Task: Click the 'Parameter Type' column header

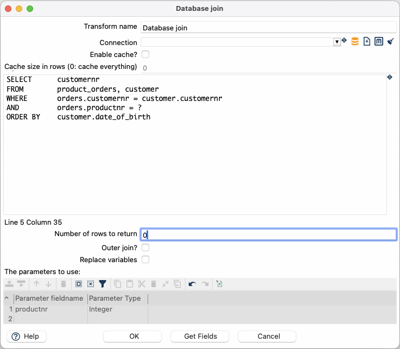Action: pos(115,299)
